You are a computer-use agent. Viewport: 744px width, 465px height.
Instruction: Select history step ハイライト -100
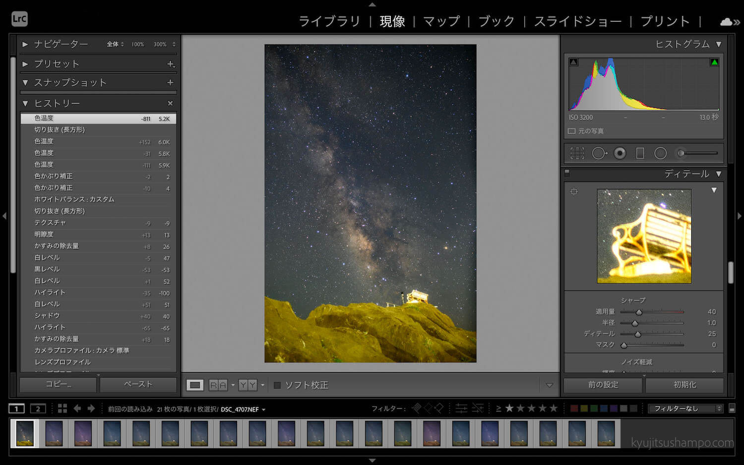[x=98, y=292]
